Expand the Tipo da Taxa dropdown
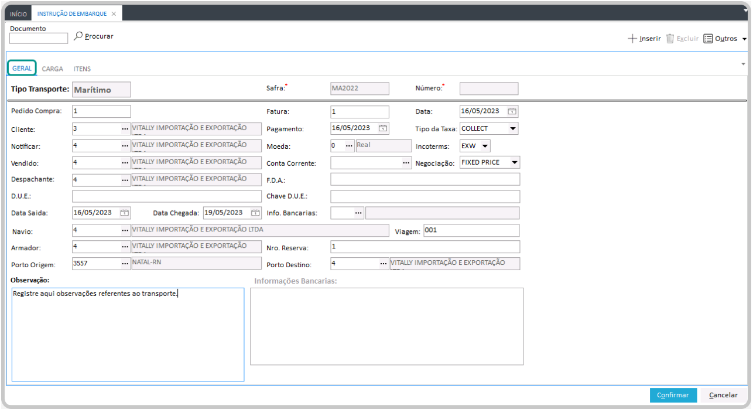 pos(513,128)
